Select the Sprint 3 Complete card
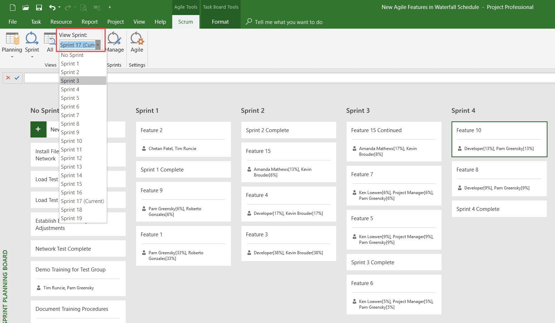The image size is (555, 323). click(394, 262)
